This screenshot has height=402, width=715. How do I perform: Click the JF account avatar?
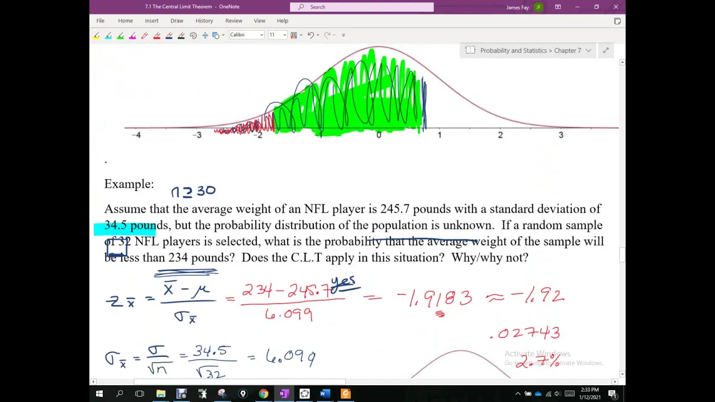tap(538, 7)
